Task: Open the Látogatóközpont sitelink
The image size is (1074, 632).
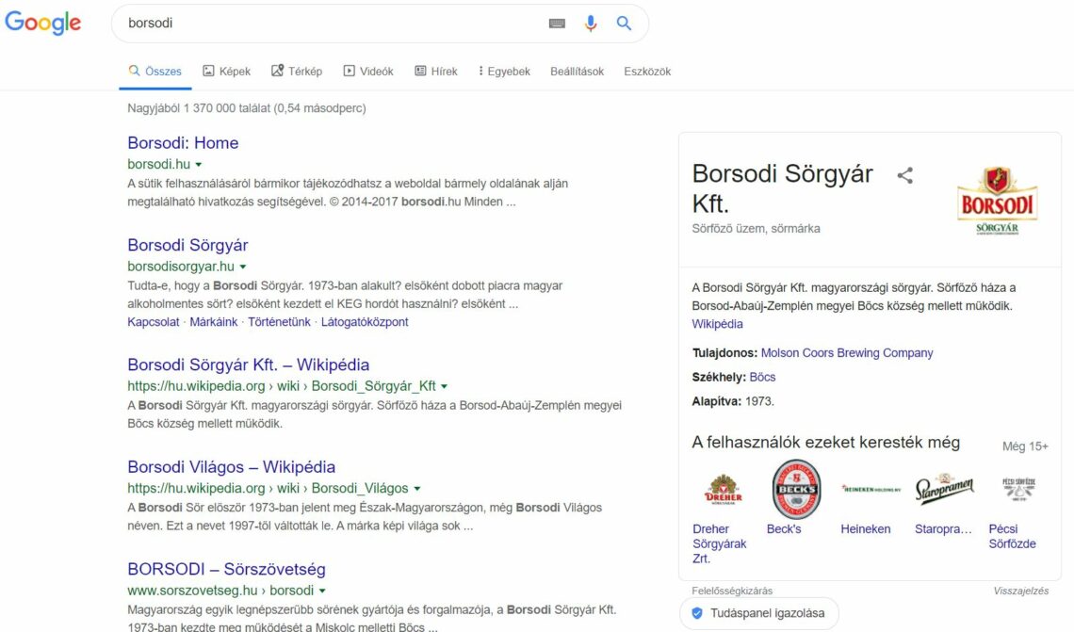Action: coord(365,322)
